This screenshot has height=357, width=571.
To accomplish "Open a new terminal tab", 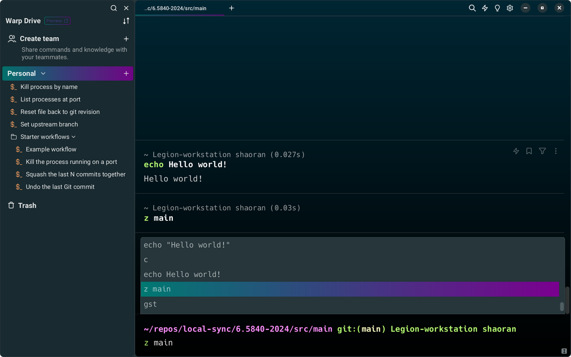I will (232, 8).
